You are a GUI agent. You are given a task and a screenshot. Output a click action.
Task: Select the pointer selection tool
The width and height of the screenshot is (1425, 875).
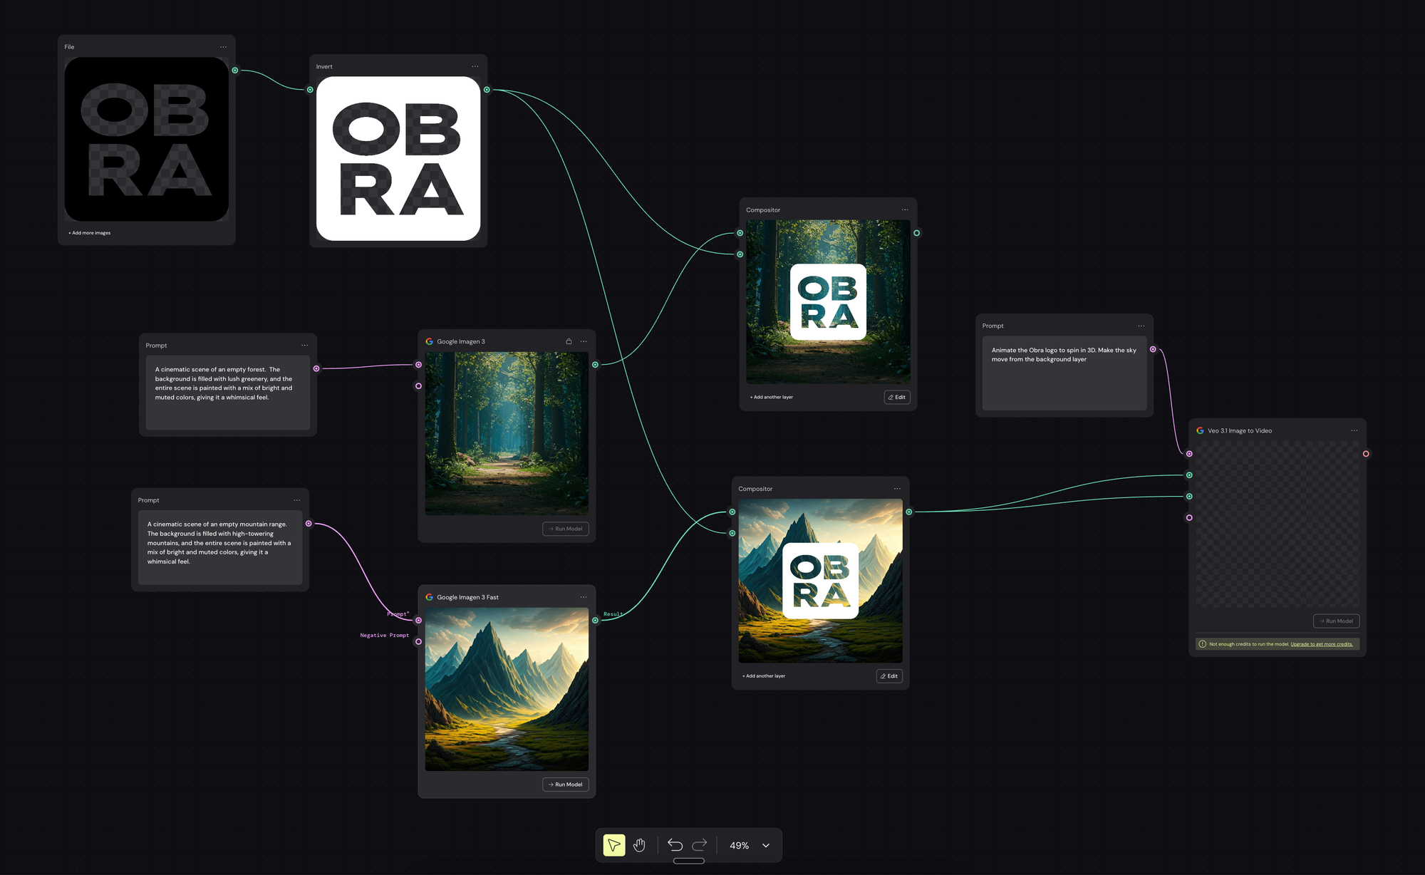point(613,845)
